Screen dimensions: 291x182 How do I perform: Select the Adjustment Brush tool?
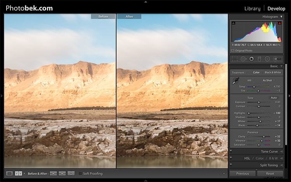(277, 59)
